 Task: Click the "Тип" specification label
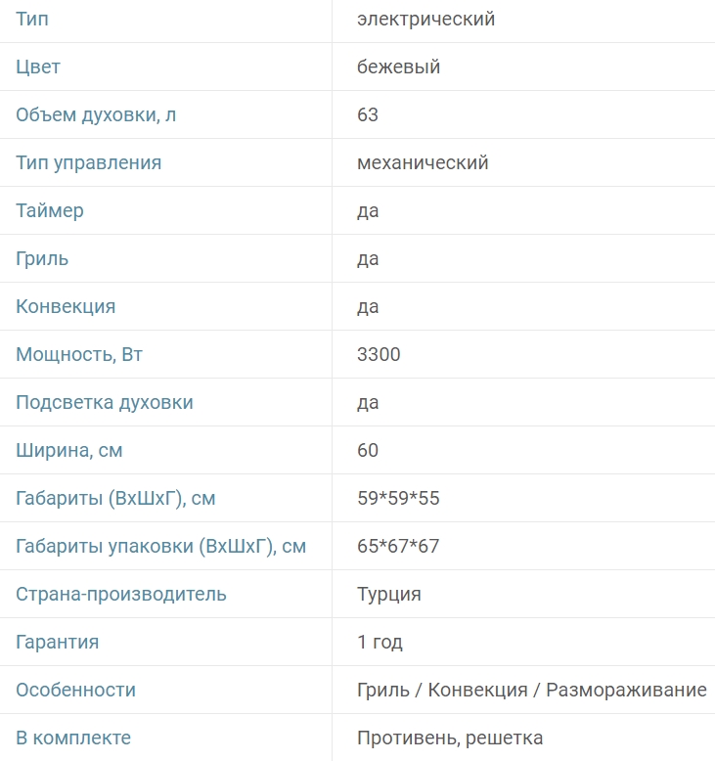(32, 20)
